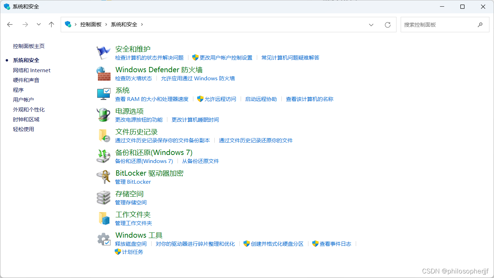Screen dimensions: 494x278
Task: Click the shield icon beside 允许远程访问
Action: (x=200, y=99)
